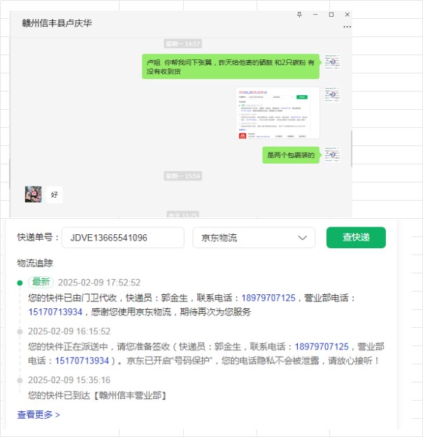Pin the chat window on top
Screen dimensions: 423x437
(299, 15)
